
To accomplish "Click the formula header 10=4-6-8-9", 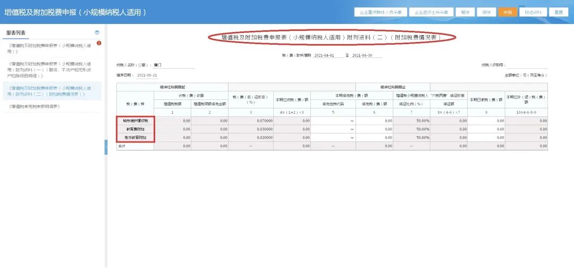I will point(526,112).
